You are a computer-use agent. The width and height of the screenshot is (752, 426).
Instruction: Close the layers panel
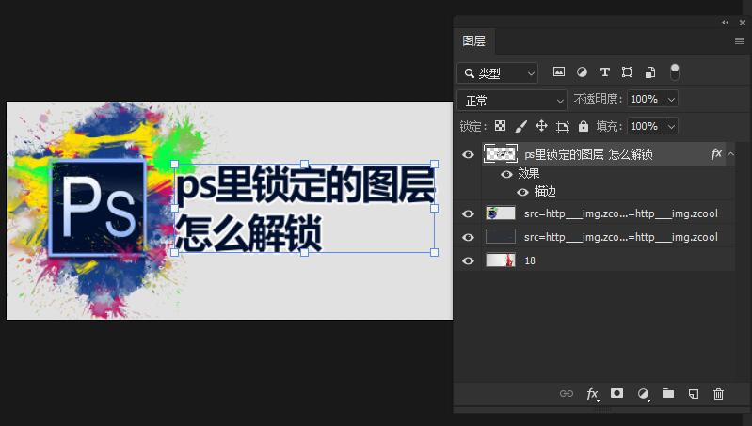[743, 23]
